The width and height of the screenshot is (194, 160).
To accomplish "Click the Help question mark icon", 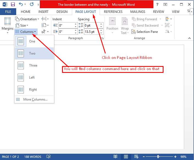I will click(157, 4).
